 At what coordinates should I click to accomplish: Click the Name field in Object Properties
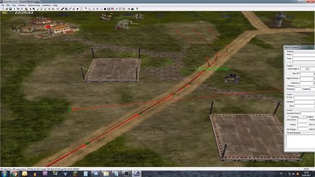pos(304,55)
